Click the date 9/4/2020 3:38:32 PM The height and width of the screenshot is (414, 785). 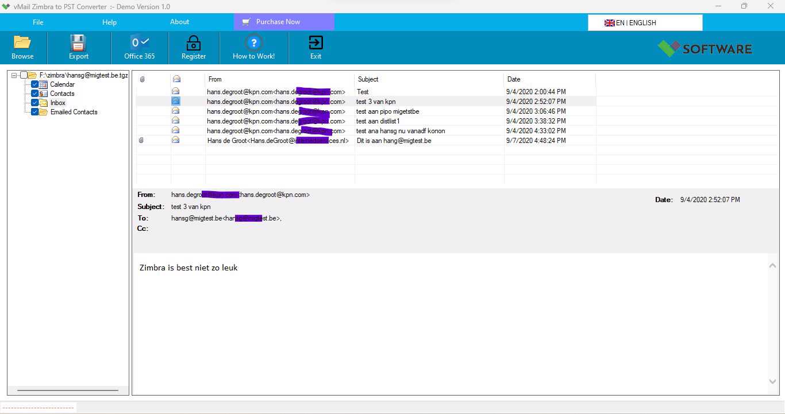[x=536, y=121]
